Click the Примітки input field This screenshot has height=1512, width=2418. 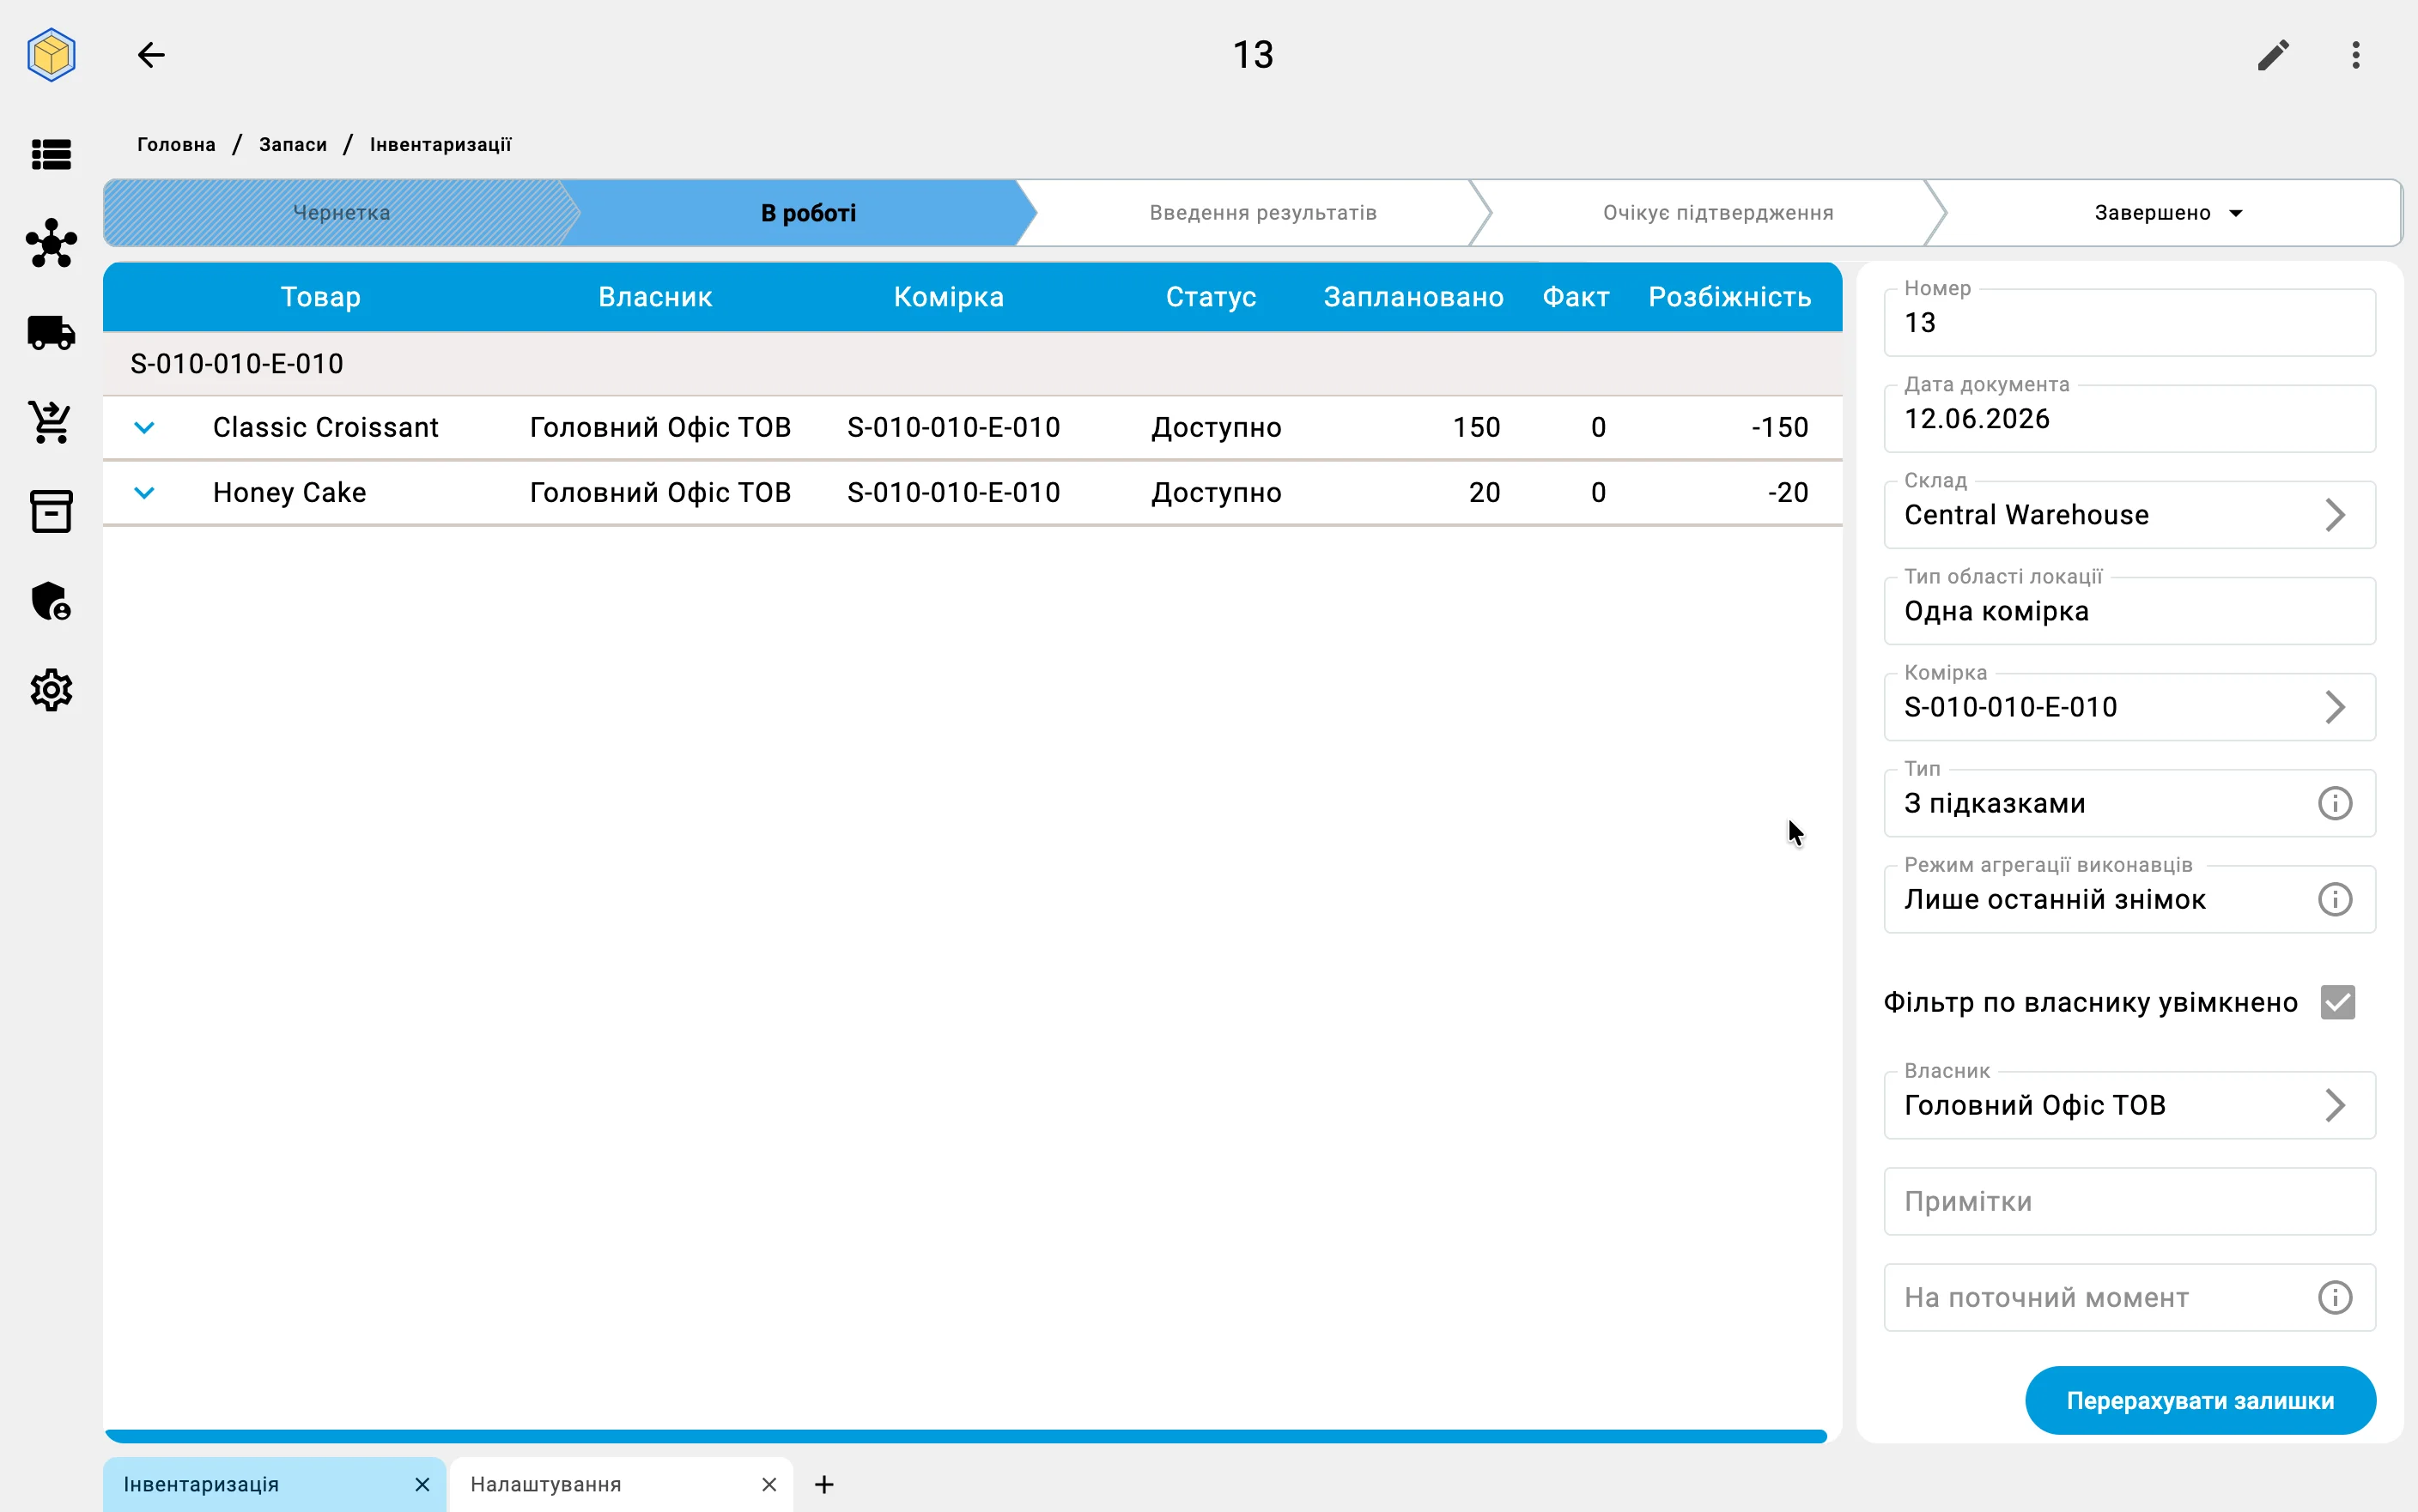pos(2129,1201)
